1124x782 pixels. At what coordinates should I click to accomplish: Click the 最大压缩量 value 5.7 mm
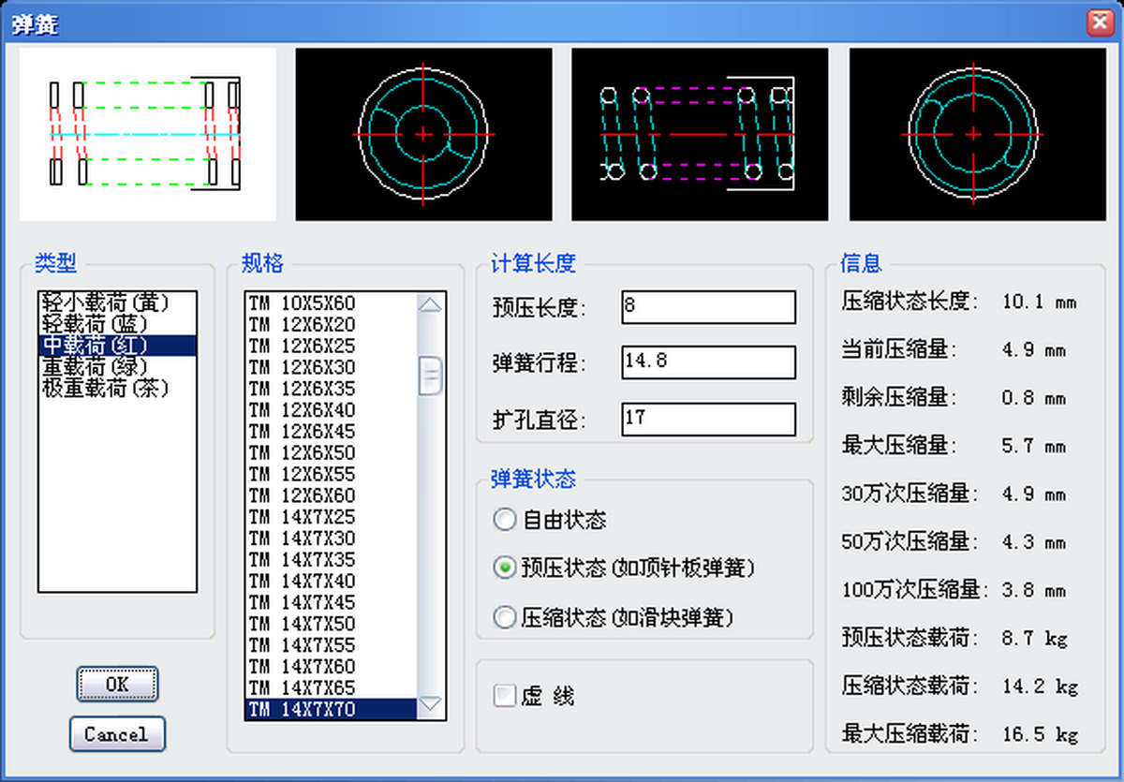[x=1033, y=446]
